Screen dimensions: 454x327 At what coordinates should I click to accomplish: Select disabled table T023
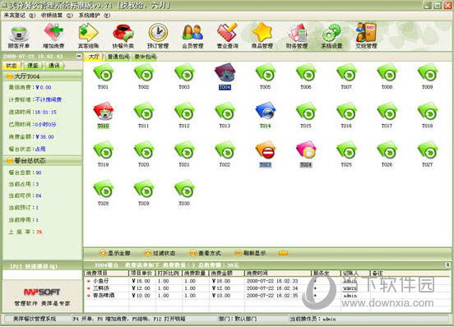265,154
